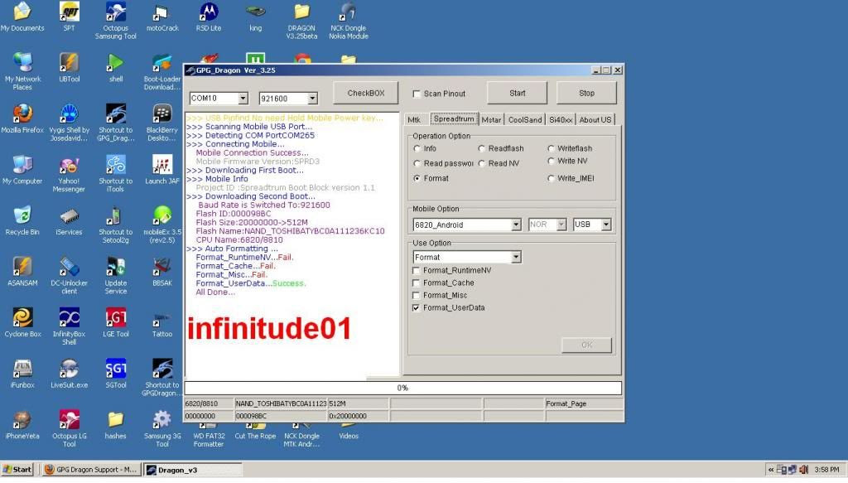Expand the USB connection dropdown
Screen dimensions: 848x483
[605, 225]
